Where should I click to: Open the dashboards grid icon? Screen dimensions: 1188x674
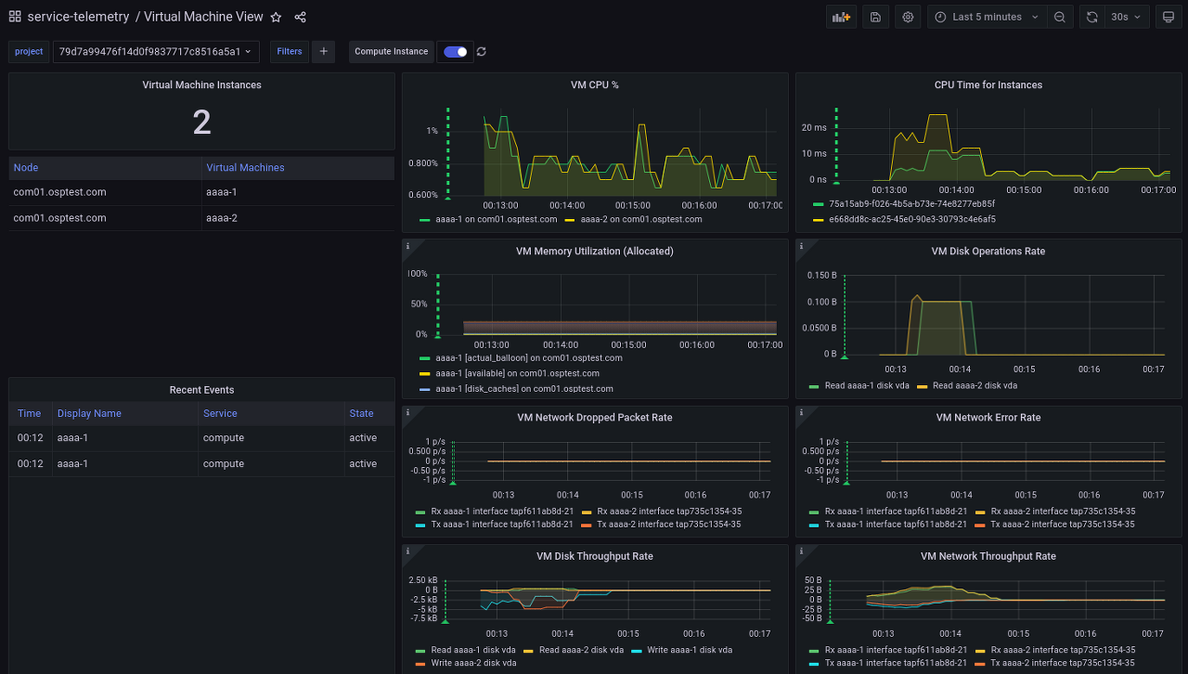click(15, 17)
